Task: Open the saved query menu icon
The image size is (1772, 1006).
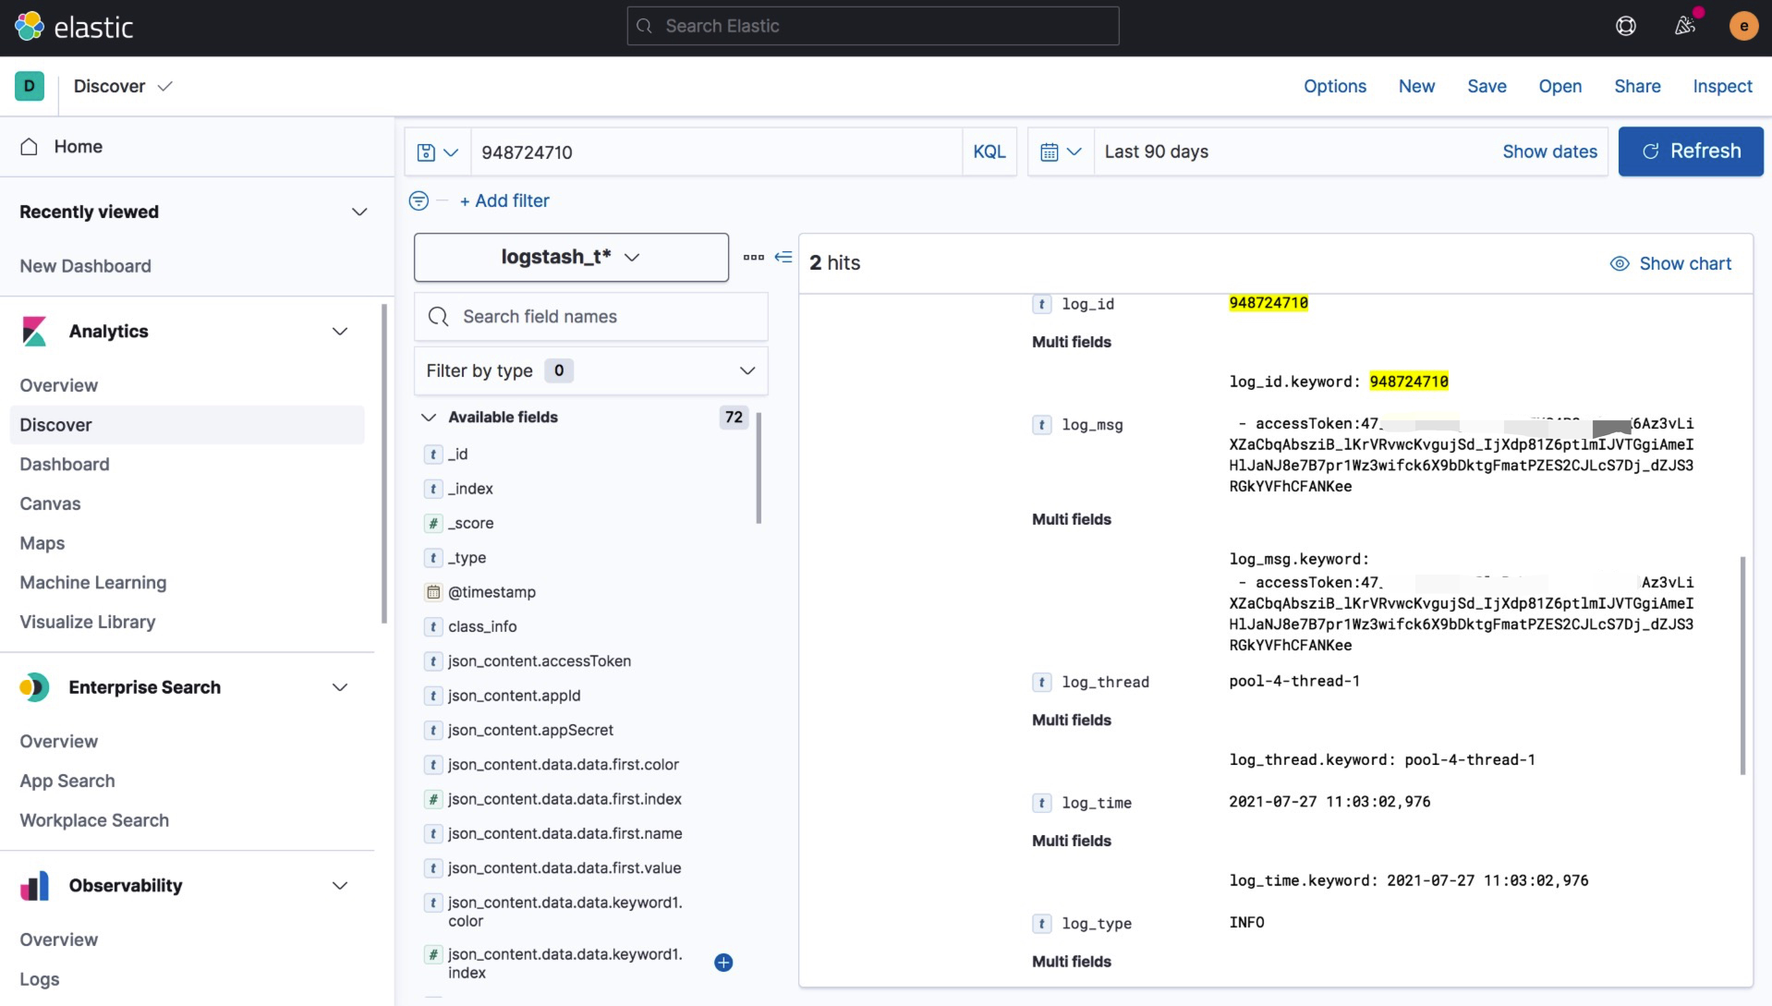Action: tap(438, 152)
